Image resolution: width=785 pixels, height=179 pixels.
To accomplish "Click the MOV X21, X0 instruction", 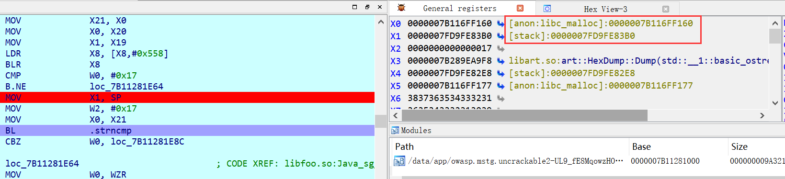I will pos(66,20).
